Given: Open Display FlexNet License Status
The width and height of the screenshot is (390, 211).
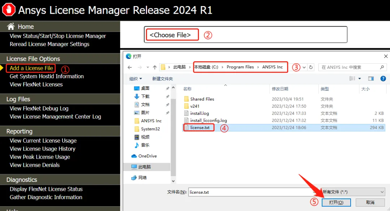Looking at the screenshot, I should point(46,189).
